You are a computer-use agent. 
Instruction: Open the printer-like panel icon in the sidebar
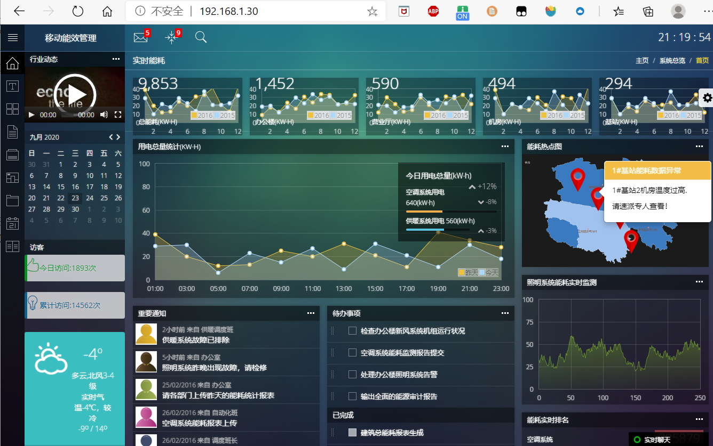[x=12, y=155]
